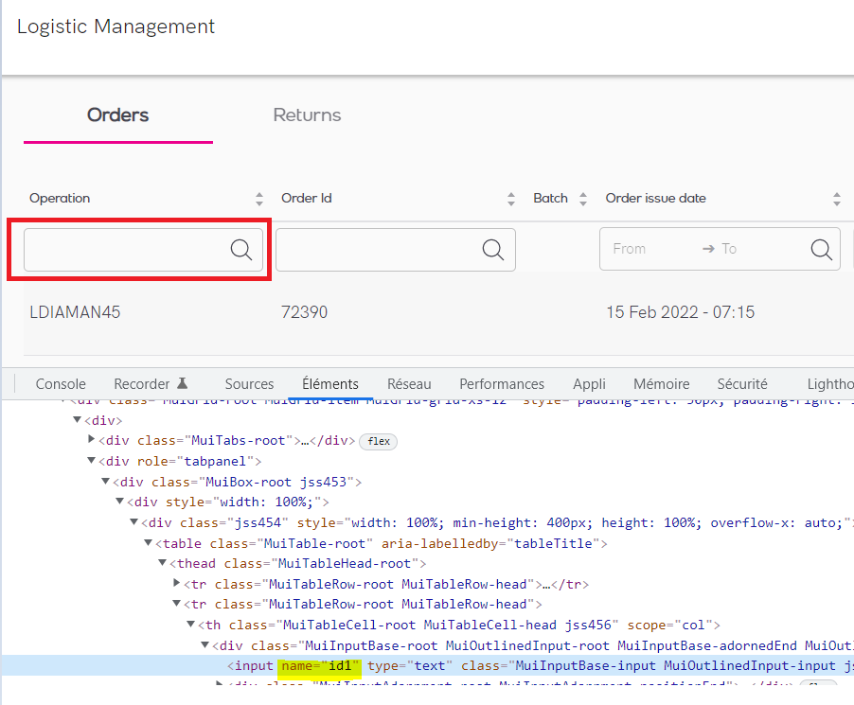
Task: Click the flex badge next to MuiTabs div
Action: pos(378,441)
